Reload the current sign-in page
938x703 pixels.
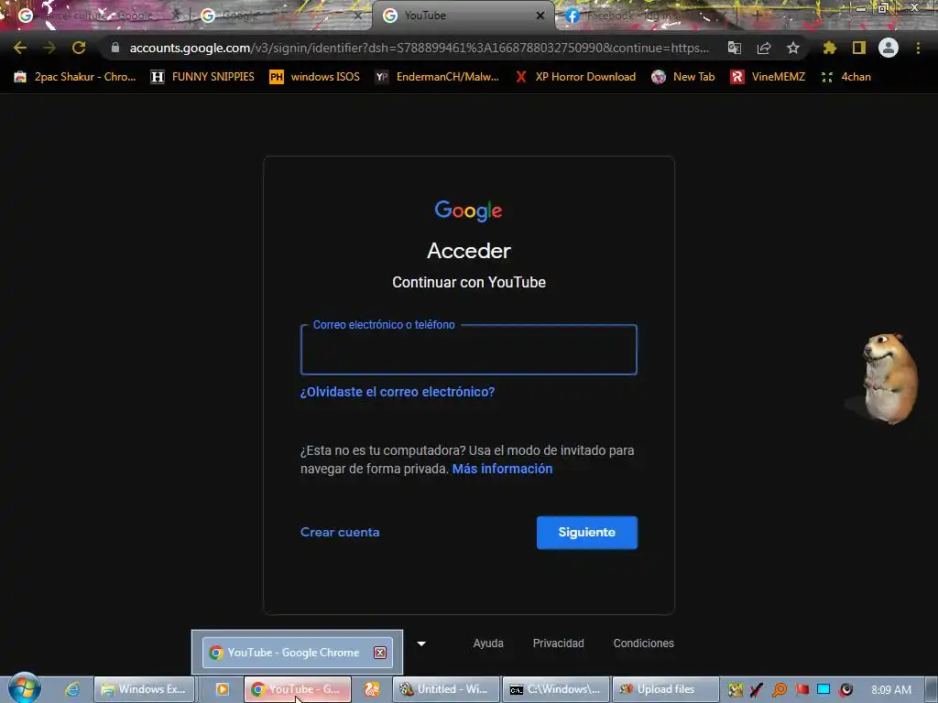(79, 48)
